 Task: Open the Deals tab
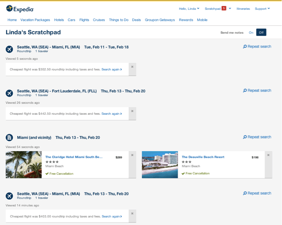tap(136, 20)
